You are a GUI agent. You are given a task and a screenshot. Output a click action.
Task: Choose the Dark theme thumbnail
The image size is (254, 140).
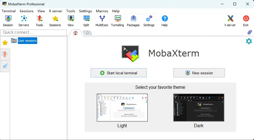[199, 108]
